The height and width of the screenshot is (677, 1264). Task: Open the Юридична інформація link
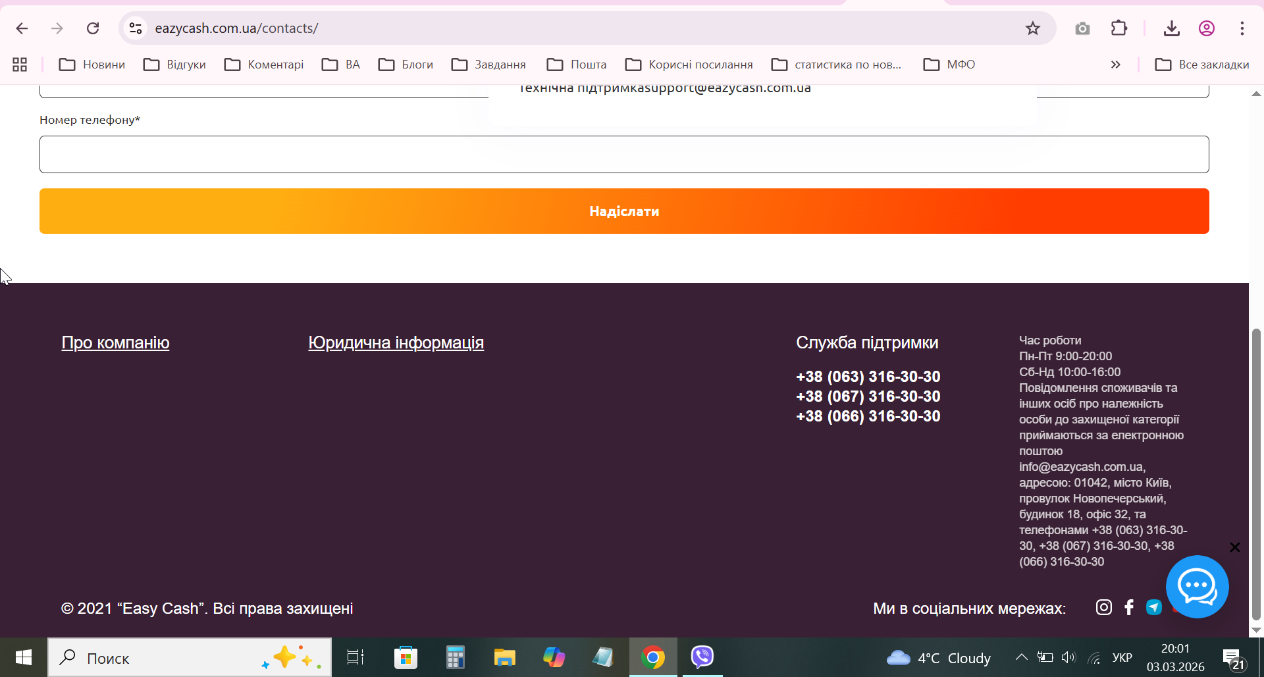pos(396,342)
